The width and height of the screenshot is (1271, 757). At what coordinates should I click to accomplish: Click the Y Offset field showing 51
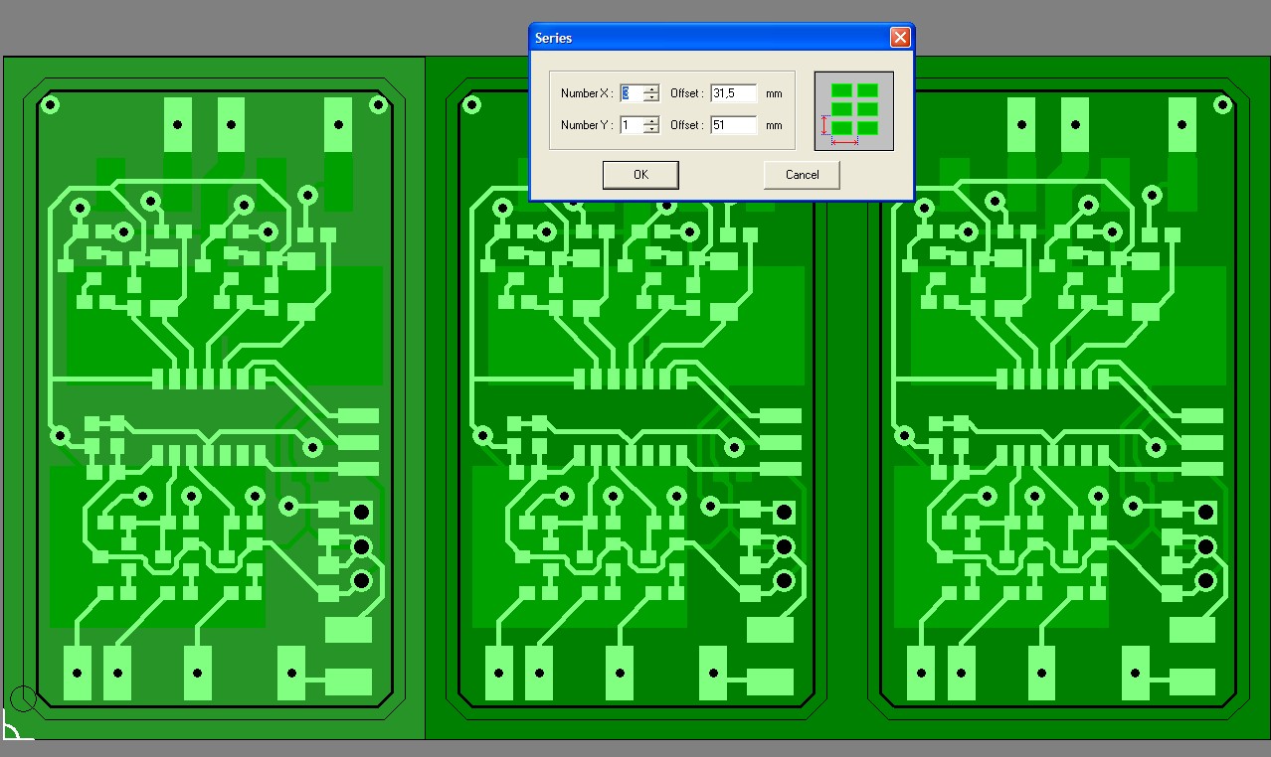[734, 125]
